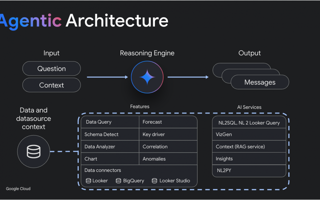320x200 pixels.
Task: Select the Context input pill
Action: [x=52, y=85]
